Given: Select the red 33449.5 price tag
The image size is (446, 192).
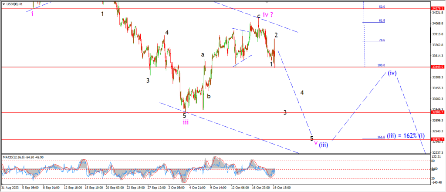Looking at the screenshot, I should 437,67.
